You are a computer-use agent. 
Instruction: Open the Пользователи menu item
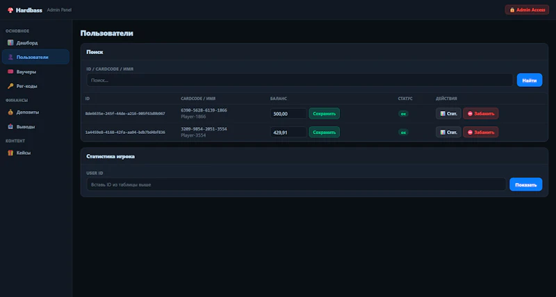coord(35,57)
